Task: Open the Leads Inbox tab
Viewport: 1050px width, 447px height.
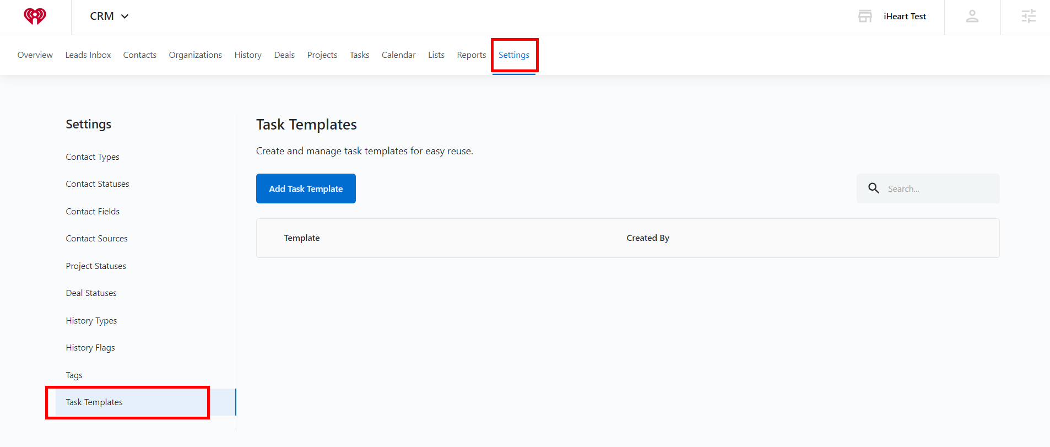Action: [x=88, y=55]
